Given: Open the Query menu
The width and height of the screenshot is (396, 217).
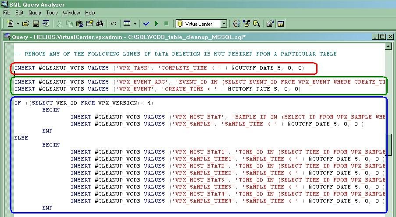Looking at the screenshot, I should (x=35, y=13).
